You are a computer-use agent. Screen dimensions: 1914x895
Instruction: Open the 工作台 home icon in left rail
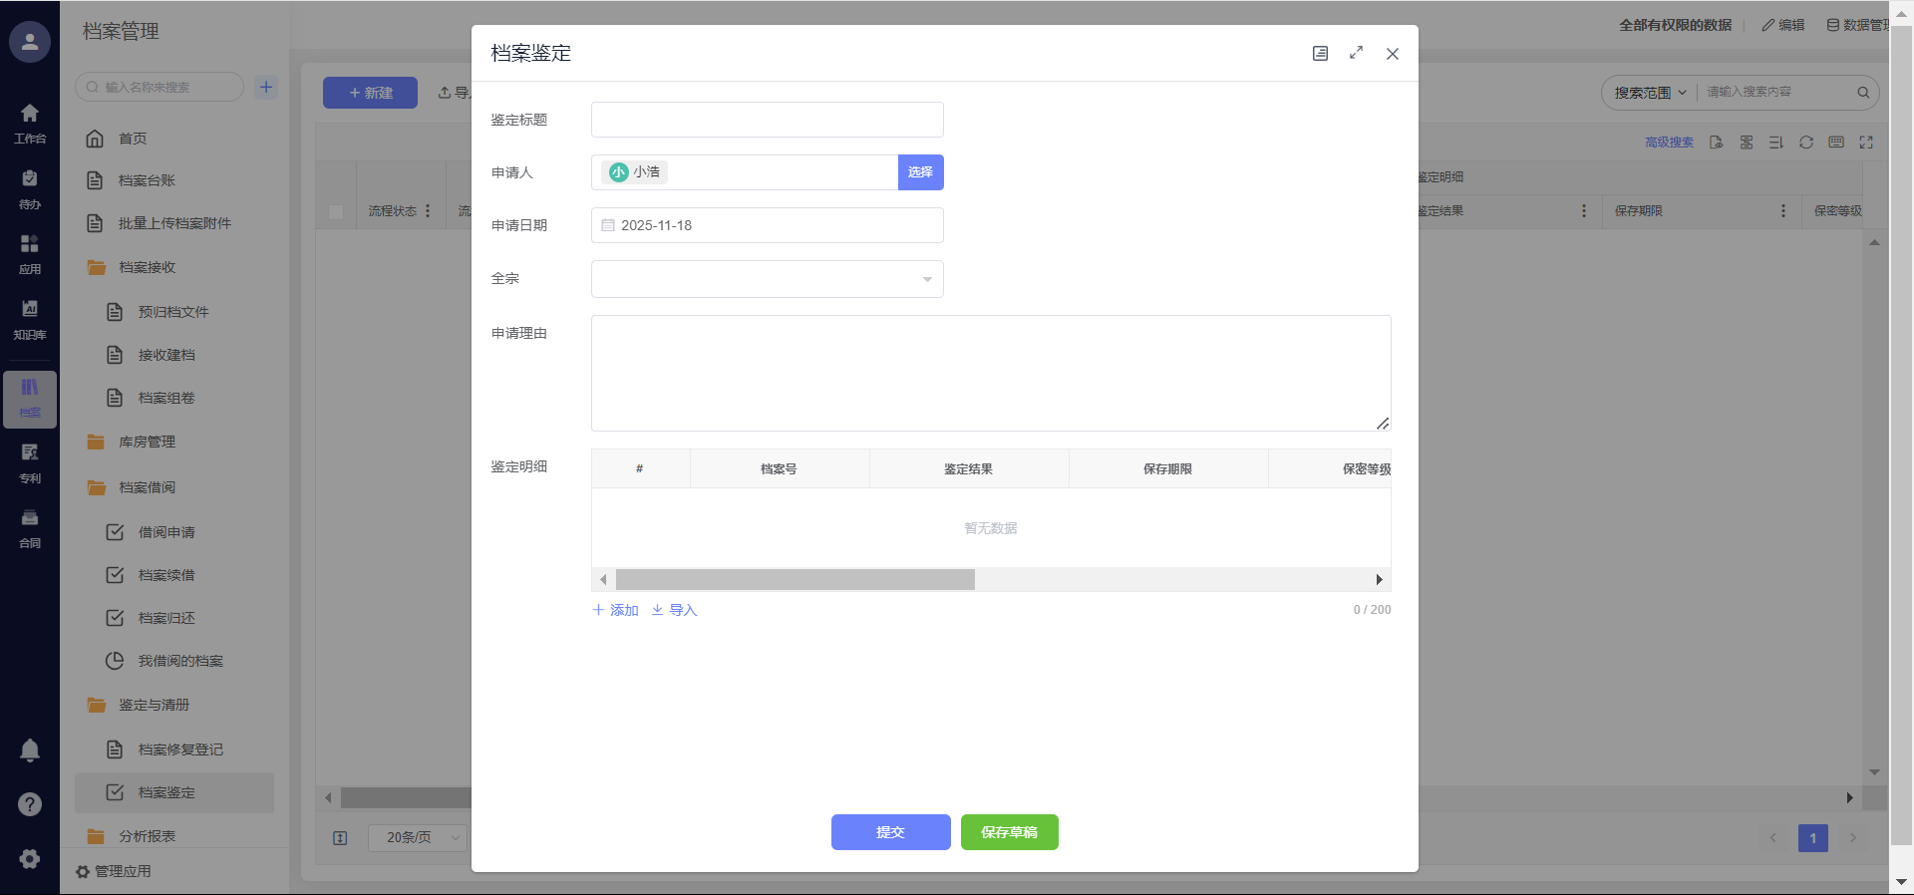[x=30, y=123]
